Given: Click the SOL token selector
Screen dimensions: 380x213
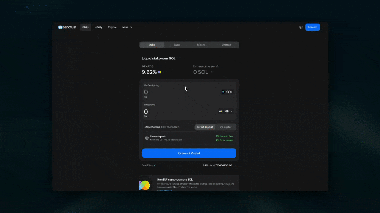Looking at the screenshot, I should pyautogui.click(x=227, y=92).
